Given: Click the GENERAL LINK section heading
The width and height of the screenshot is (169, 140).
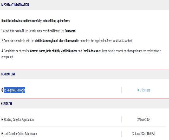Looking at the screenshot, I should tap(8, 74).
